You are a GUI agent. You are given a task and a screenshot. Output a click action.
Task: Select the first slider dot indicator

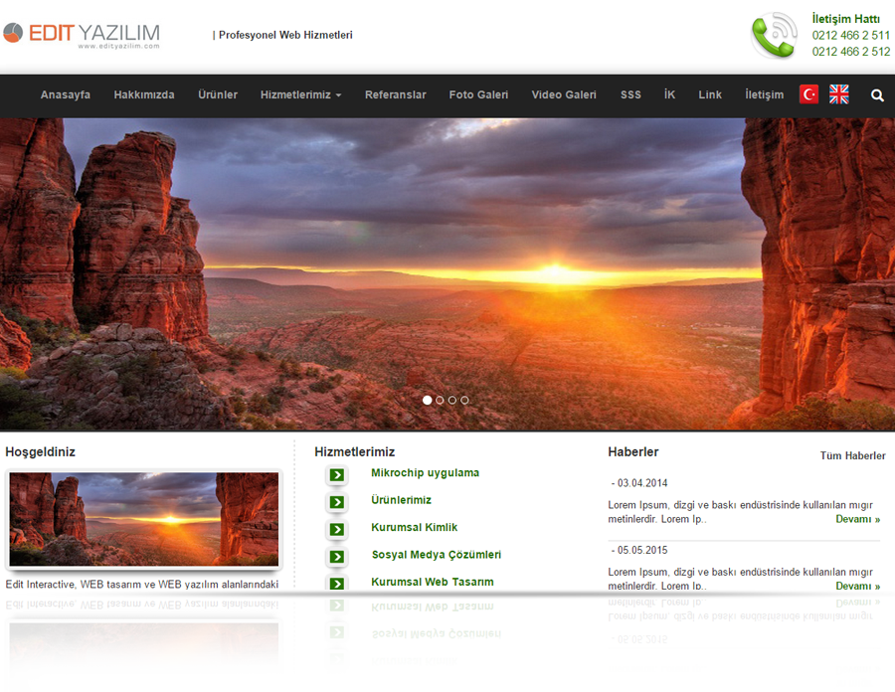click(x=428, y=400)
